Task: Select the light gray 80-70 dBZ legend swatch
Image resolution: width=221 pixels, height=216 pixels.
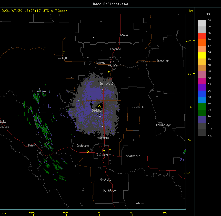Action: click(x=202, y=23)
